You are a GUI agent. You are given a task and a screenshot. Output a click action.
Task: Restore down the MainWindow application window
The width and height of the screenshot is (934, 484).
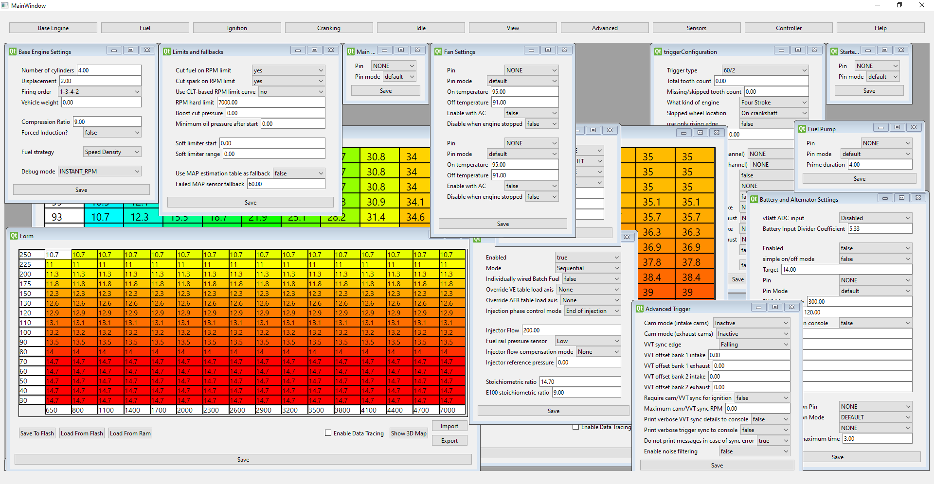(899, 5)
